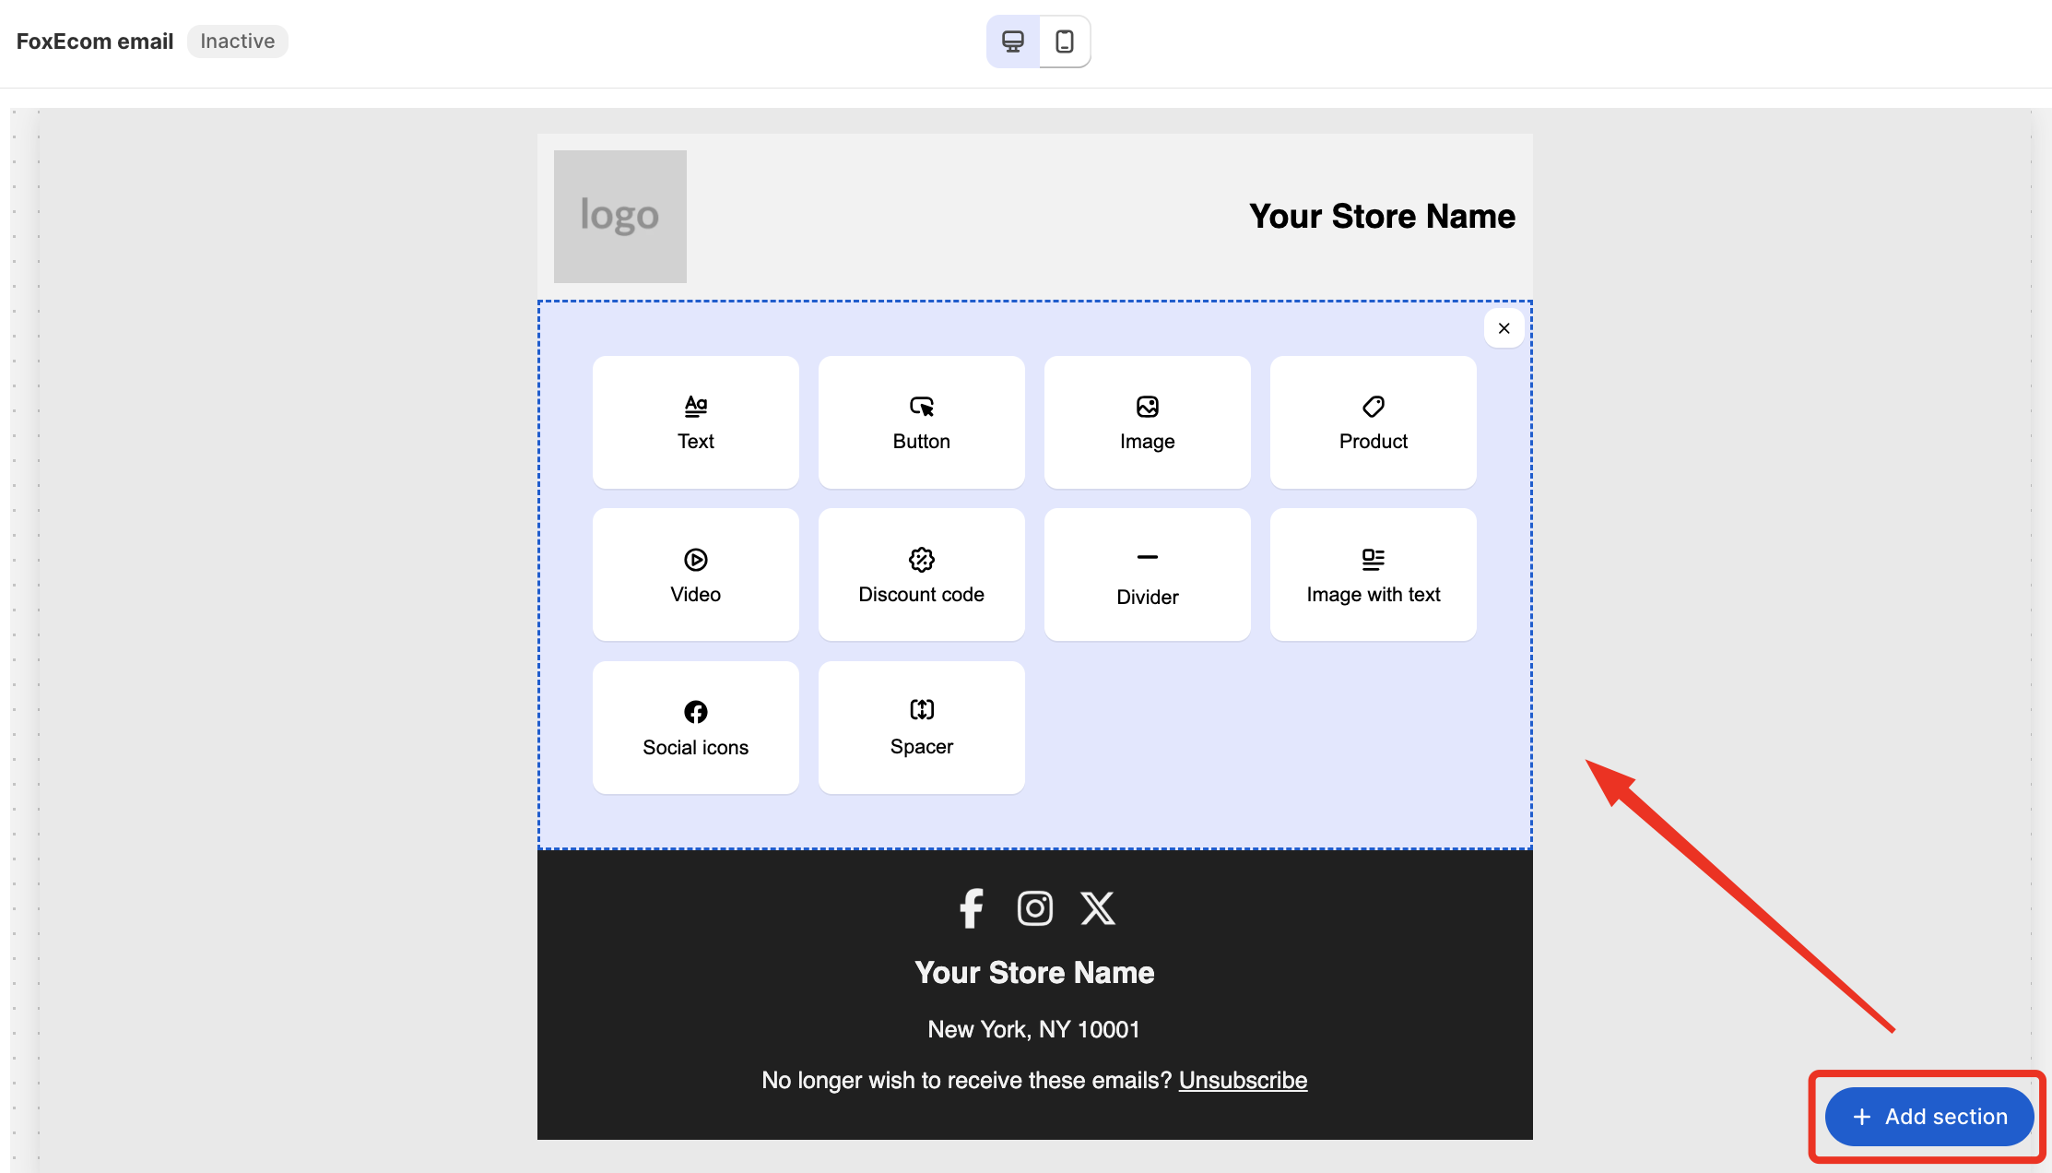2052x1173 pixels.
Task: Click the footer X icon
Action: [1097, 908]
